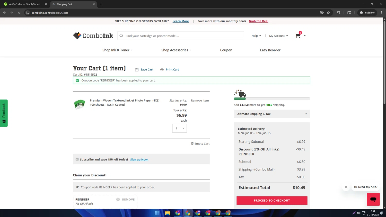Click the browser back arrow

4,13
